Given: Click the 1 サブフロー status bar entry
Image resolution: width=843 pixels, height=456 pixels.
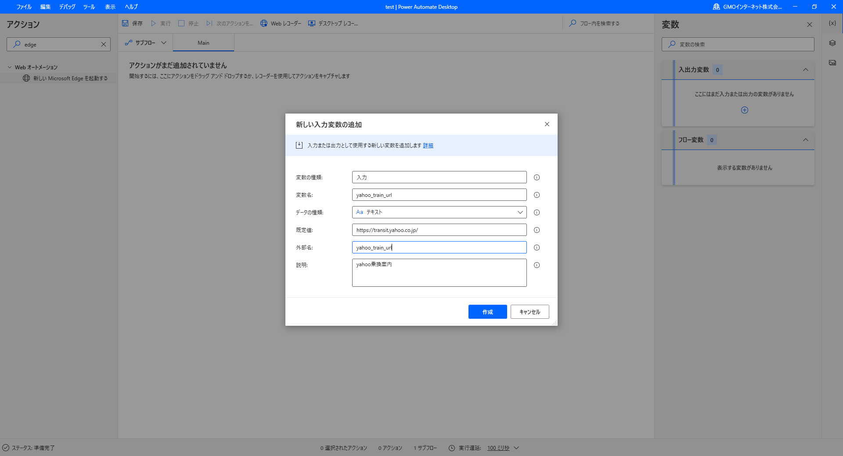Looking at the screenshot, I should pos(425,448).
